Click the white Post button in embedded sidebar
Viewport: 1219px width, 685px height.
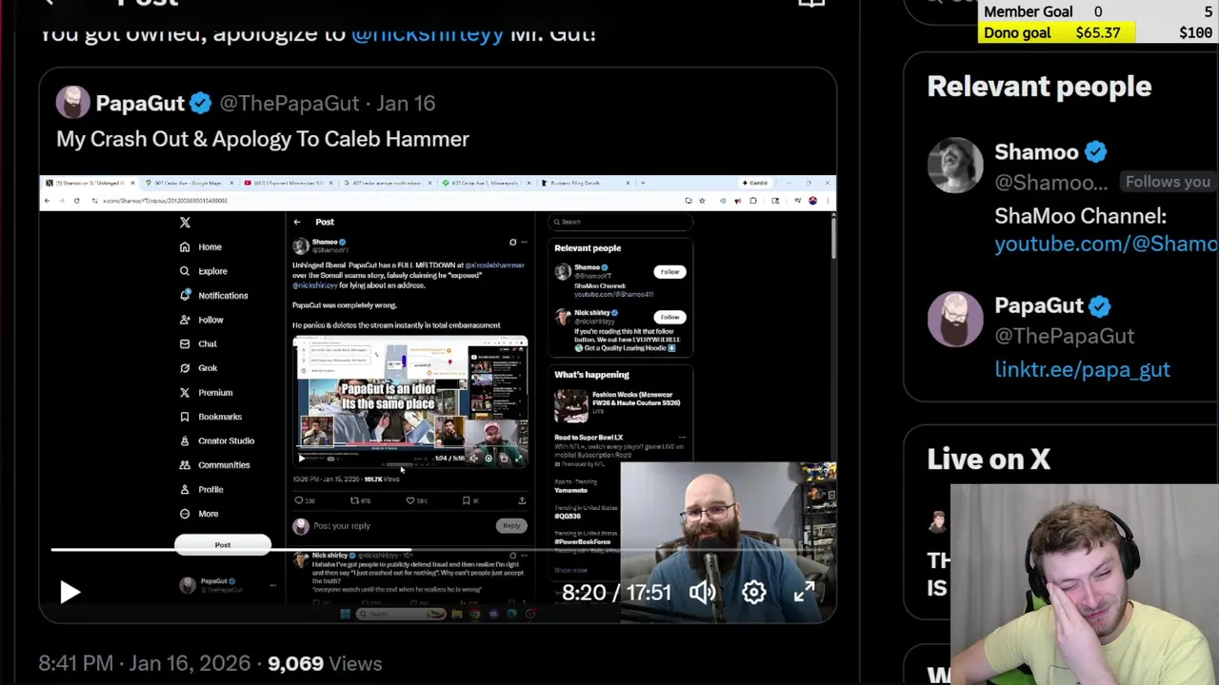[223, 544]
